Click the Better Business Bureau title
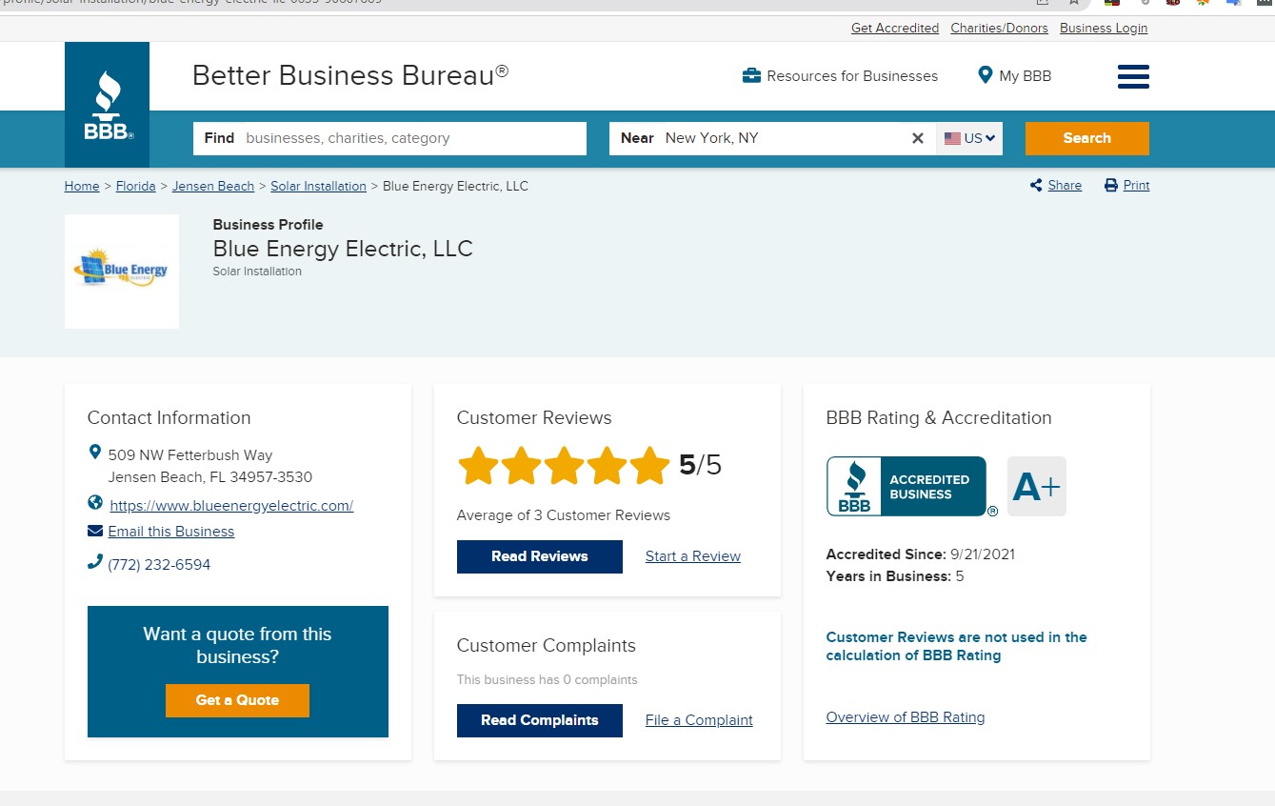Image resolution: width=1275 pixels, height=806 pixels. tap(350, 75)
